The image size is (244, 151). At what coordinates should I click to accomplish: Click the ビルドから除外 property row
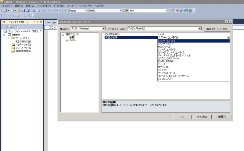[x=166, y=34]
